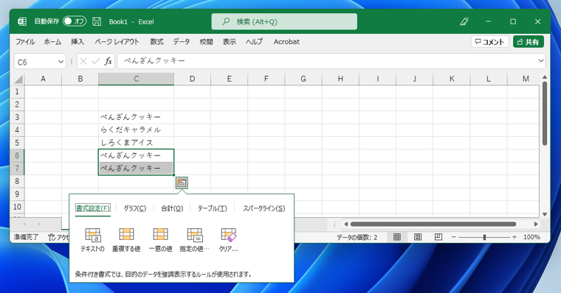Select the グラフ(C) Quick Analysis tab
This screenshot has width=561, height=293.
[135, 208]
